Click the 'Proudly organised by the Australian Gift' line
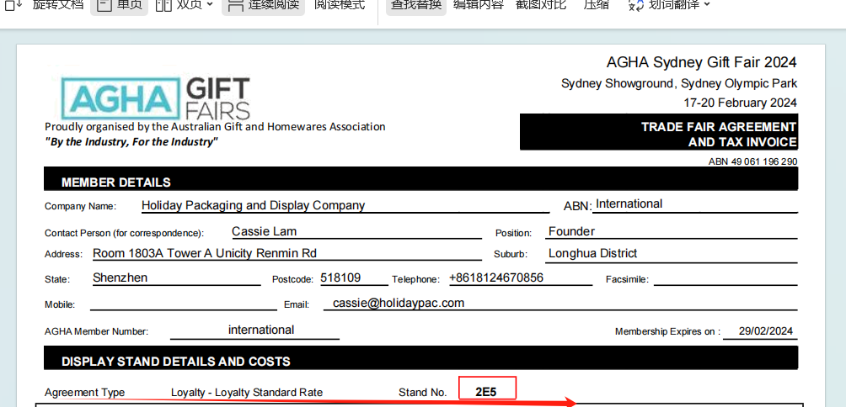Screen dimensions: 846x407 coord(215,127)
